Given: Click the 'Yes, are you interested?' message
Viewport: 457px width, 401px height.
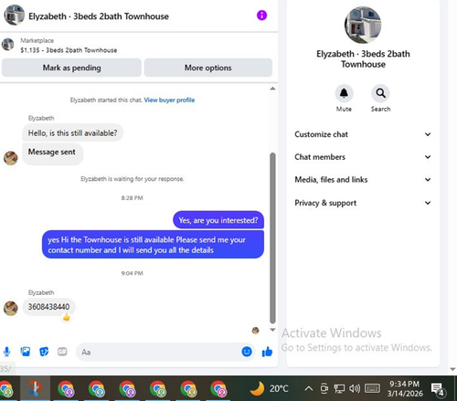Looking at the screenshot, I should pos(218,220).
